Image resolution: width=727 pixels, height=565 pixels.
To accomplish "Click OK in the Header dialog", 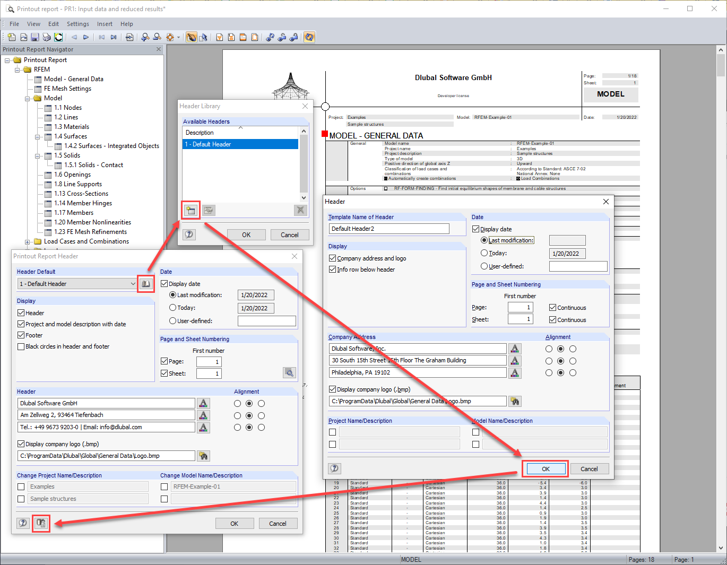I will point(546,469).
